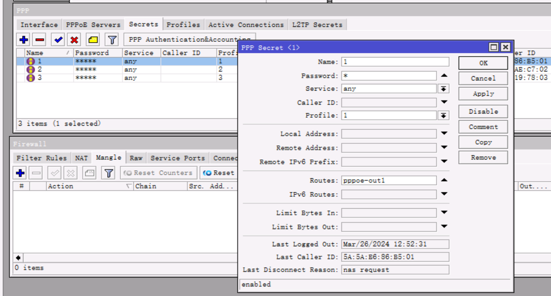Viewport: 551px width, 296px height.
Task: Select the user icon of secret 2
Action: point(31,70)
